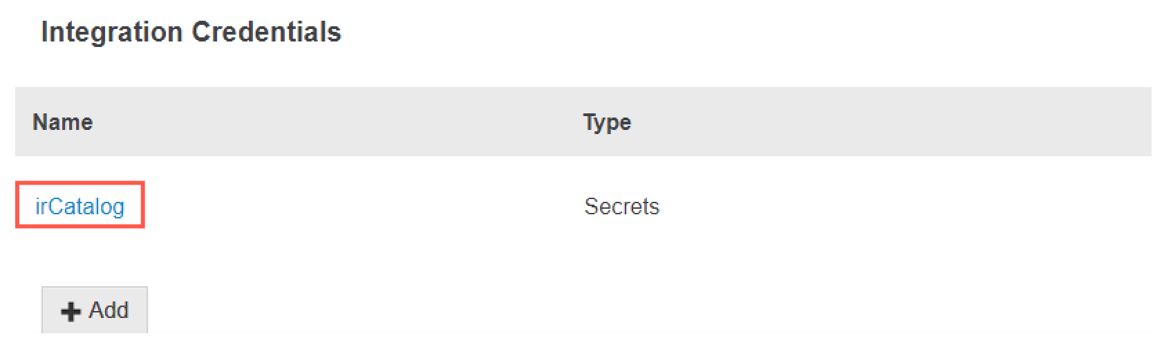Click the Integration Credentials heading
Viewport: 1153px width, 347px height.
pyautogui.click(x=191, y=32)
